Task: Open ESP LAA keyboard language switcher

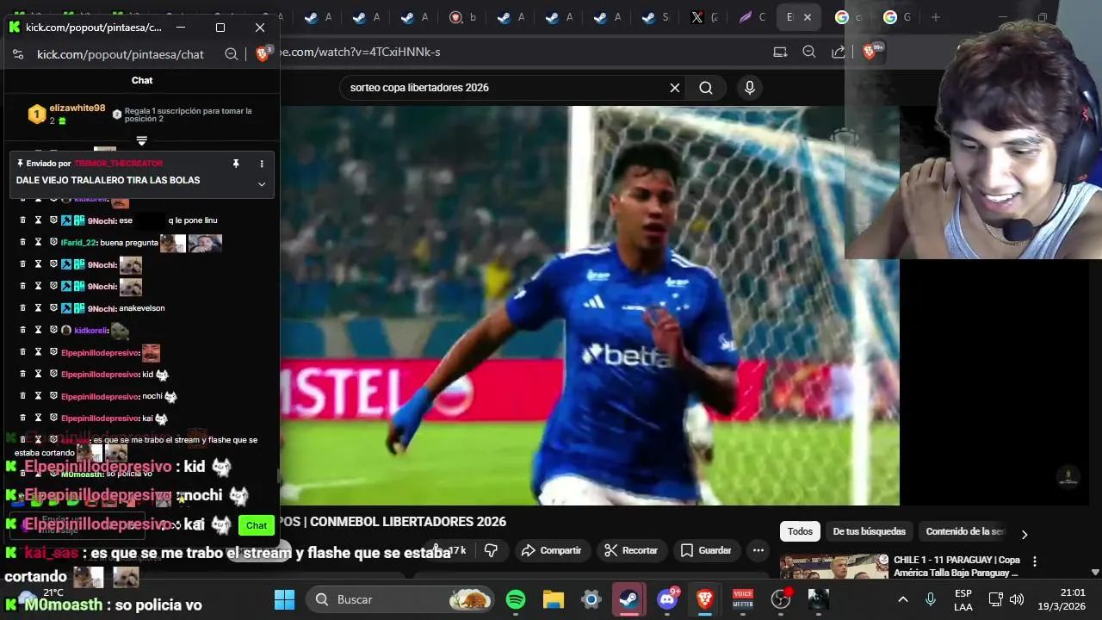Action: click(963, 599)
